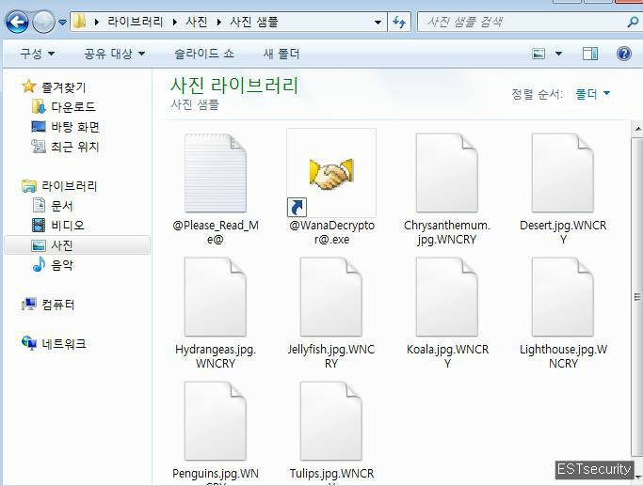
Task: Click the 비디오 film strip icon
Action: point(39,225)
